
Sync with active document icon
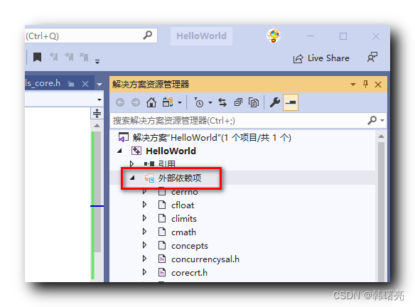pos(222,102)
